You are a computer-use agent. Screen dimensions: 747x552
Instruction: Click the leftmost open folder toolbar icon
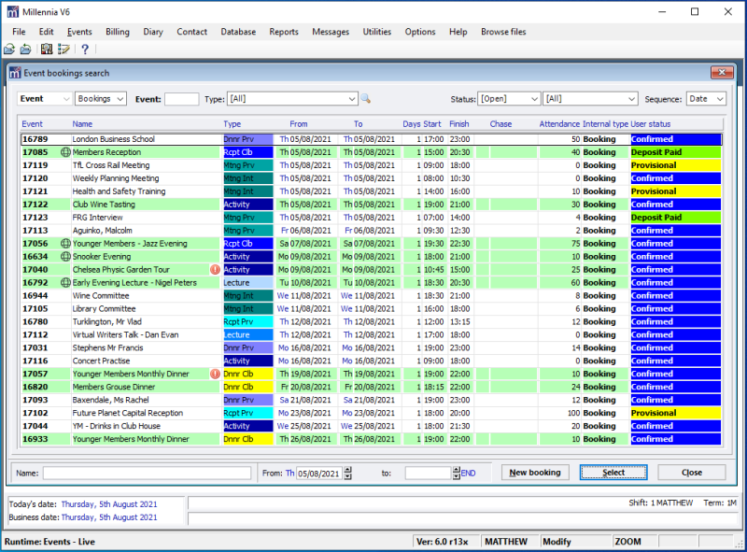point(9,50)
